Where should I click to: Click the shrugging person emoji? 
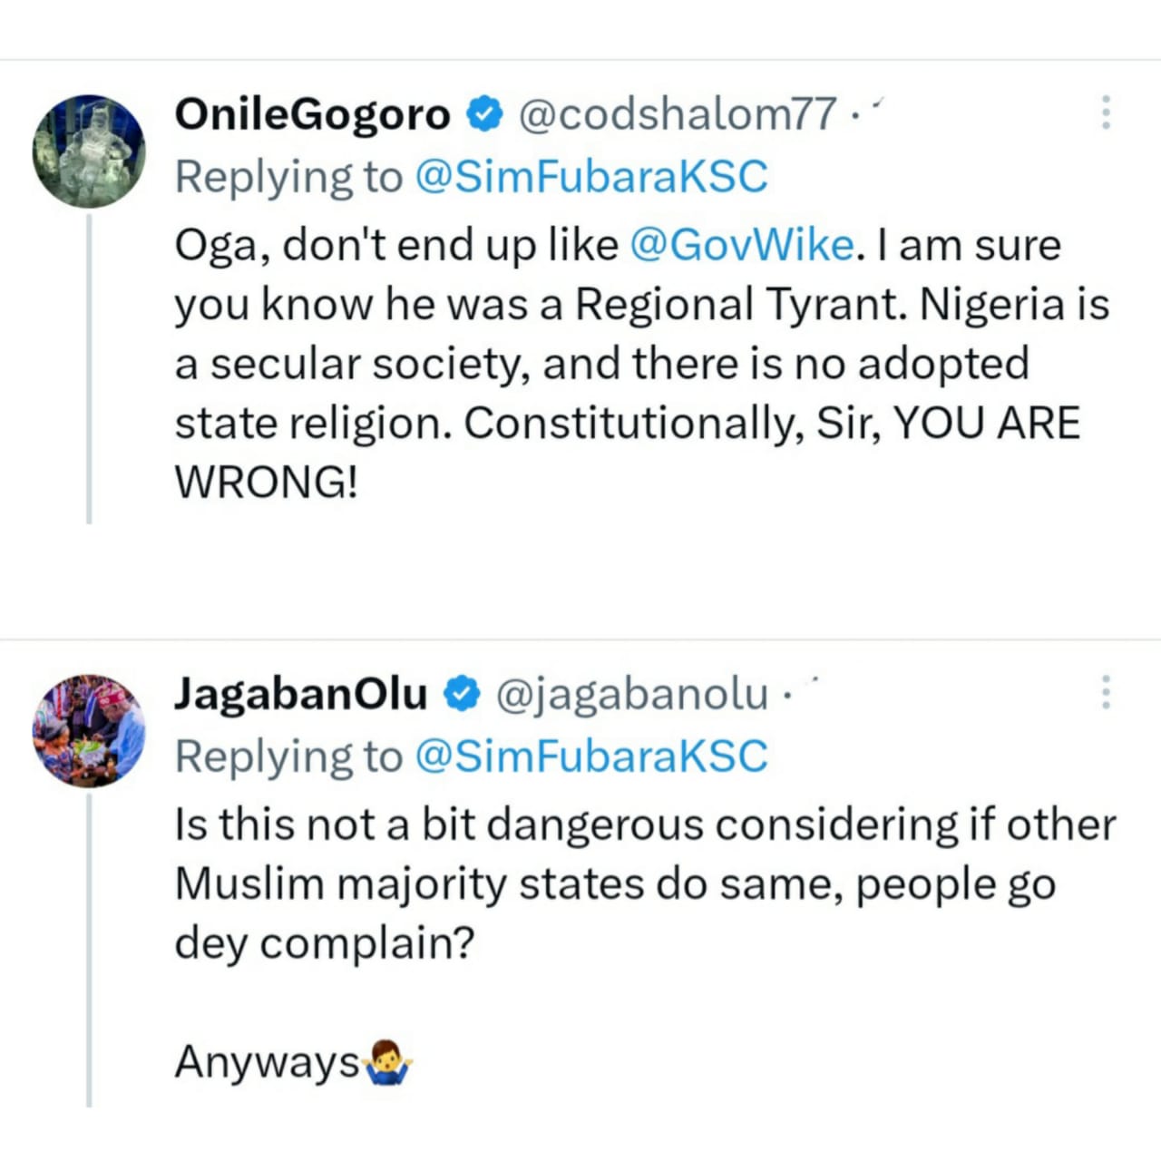[x=388, y=1063]
